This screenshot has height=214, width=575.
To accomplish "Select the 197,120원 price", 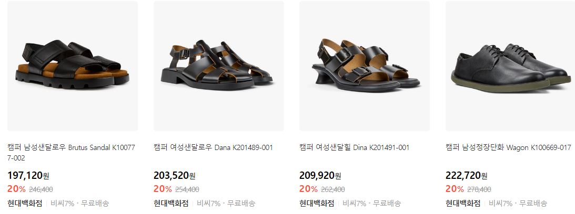I will pyautogui.click(x=28, y=176).
